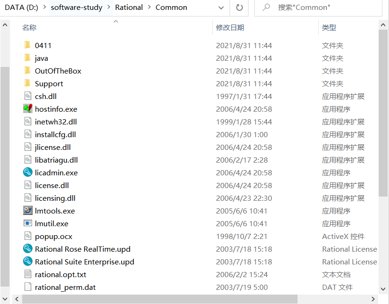This screenshot has width=389, height=304.
Task: Click the csh.dll file icon
Action: 28,96
